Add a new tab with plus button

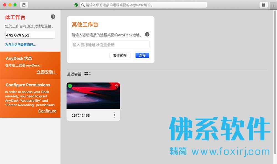(273, 6)
